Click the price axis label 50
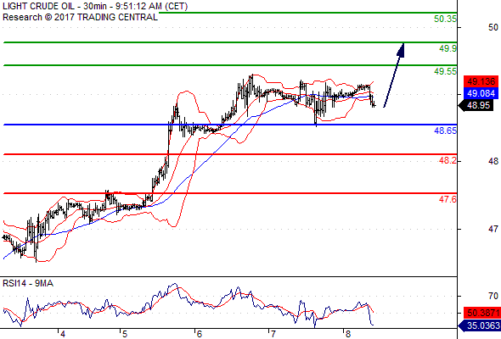 493,27
